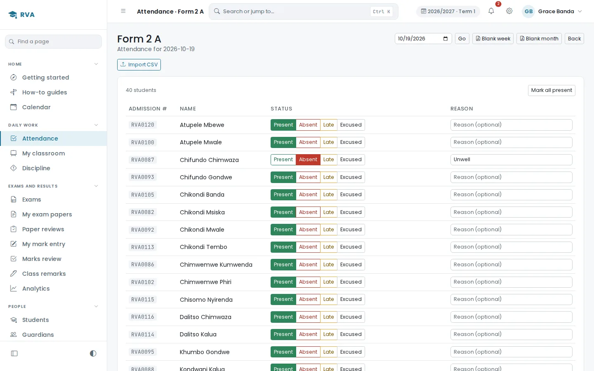594x371 pixels.
Task: Click the Find a page box
Action: click(54, 42)
